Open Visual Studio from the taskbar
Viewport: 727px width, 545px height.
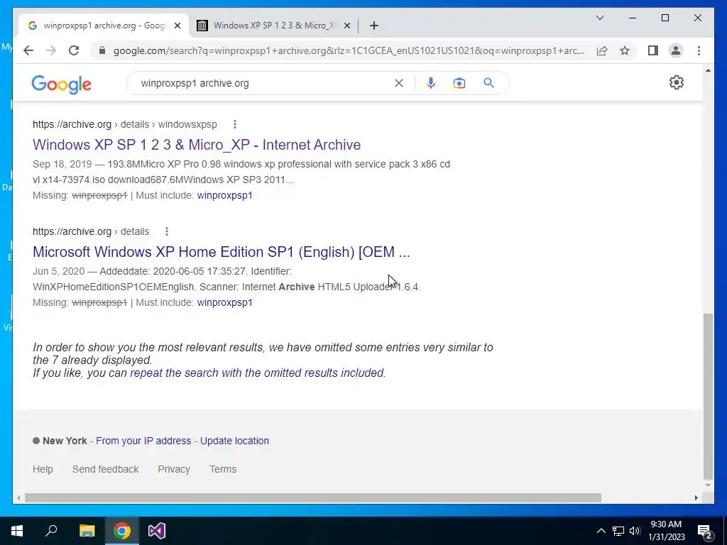point(157,531)
